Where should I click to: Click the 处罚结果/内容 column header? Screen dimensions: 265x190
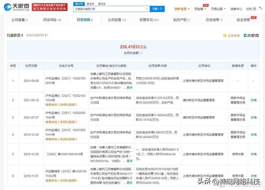pyautogui.click(x=157, y=66)
